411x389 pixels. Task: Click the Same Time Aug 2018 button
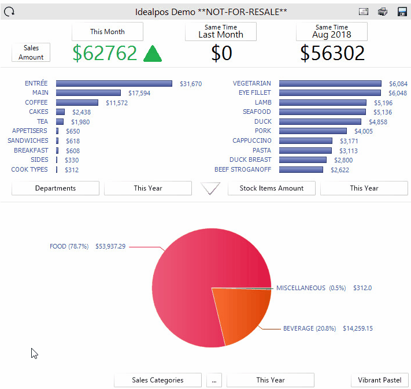pyautogui.click(x=331, y=31)
